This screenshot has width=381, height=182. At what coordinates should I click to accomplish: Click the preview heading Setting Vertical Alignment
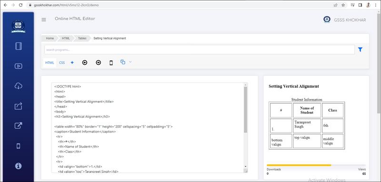pos(294,86)
